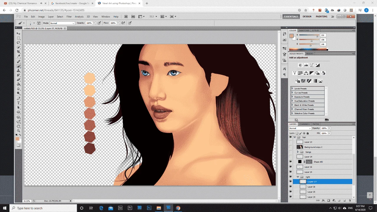Click the R slider in Color panel

[x=309, y=36]
